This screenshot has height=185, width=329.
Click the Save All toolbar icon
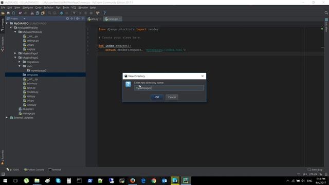click(8, 13)
